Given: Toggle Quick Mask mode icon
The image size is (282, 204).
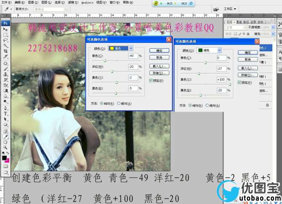Looking at the screenshot, I should coord(5,166).
